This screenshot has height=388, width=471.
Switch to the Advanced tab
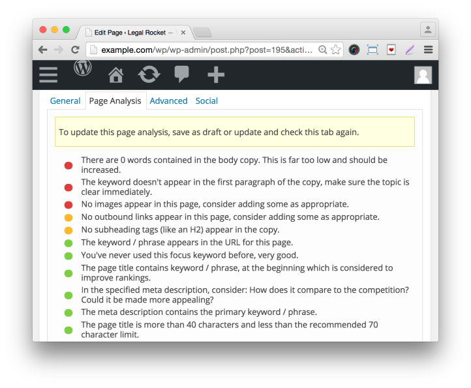pyautogui.click(x=168, y=101)
